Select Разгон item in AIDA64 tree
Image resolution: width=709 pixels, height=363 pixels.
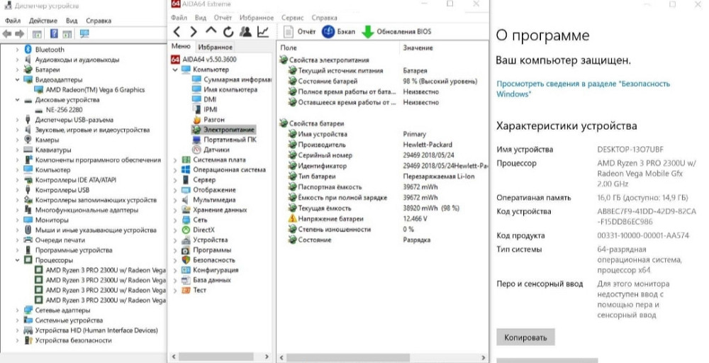coord(213,120)
